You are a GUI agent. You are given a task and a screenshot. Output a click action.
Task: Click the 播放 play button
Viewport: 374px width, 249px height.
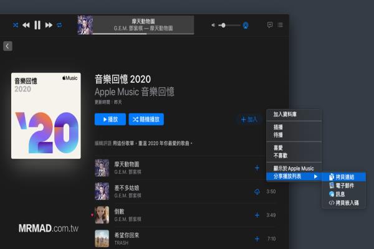point(110,120)
